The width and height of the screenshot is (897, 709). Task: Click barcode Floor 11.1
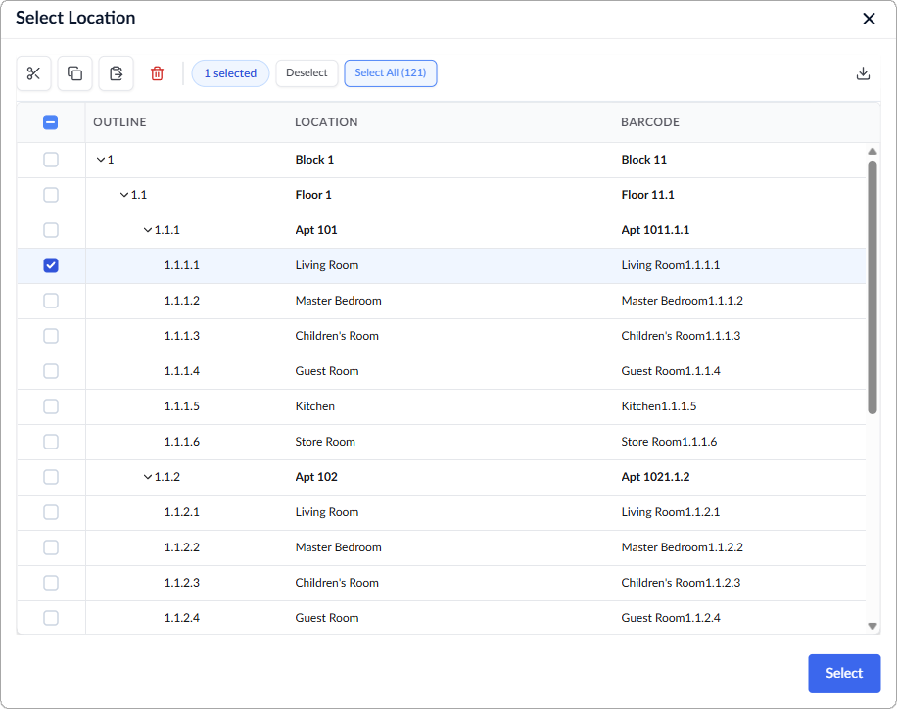[x=647, y=195]
